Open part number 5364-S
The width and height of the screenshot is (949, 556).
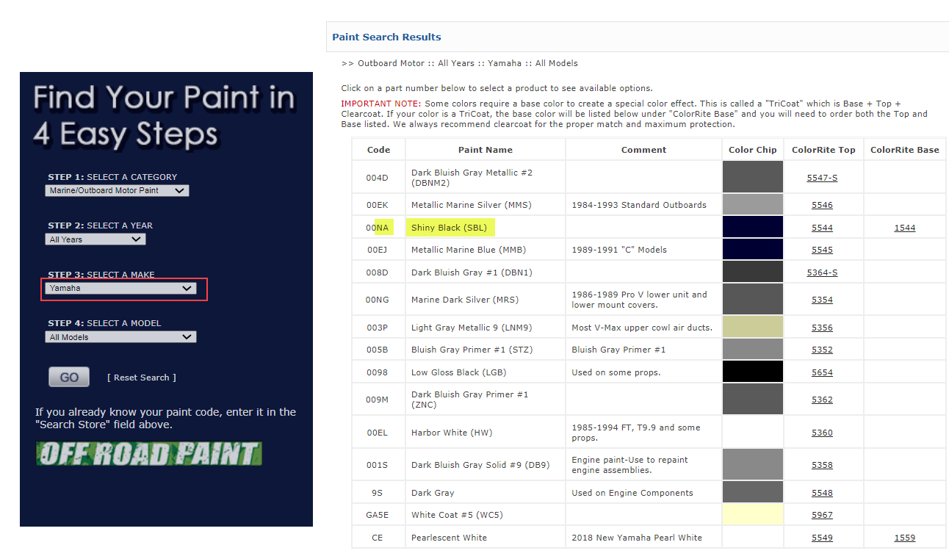pos(822,272)
